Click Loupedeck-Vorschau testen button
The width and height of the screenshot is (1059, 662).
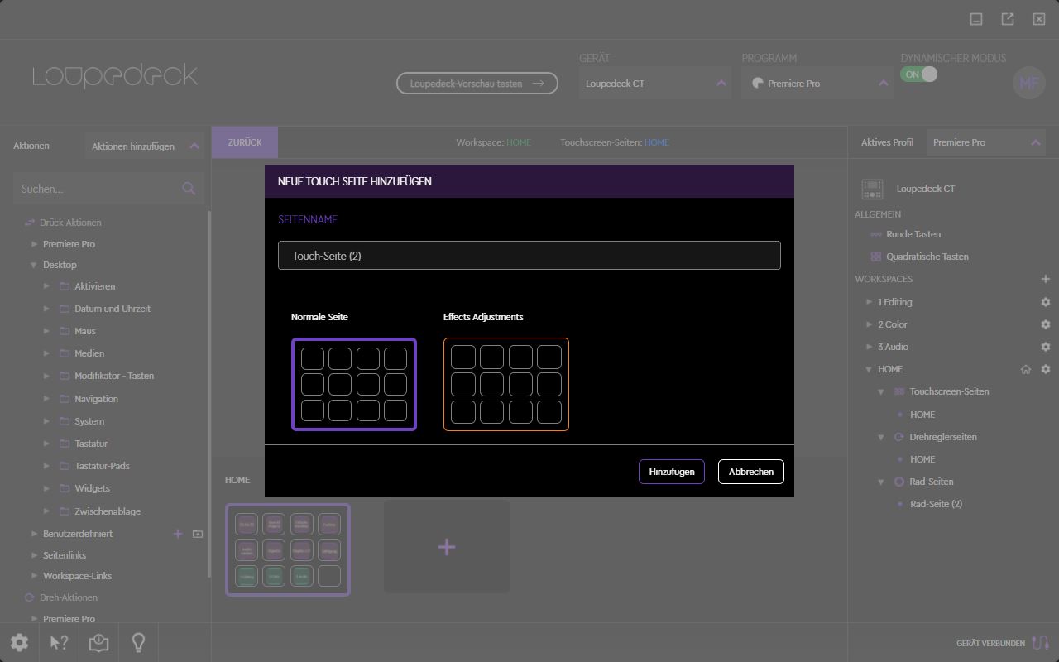(x=477, y=84)
